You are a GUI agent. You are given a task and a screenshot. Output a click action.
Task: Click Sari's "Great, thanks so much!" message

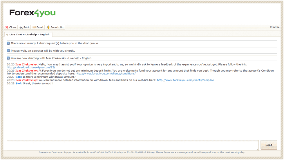click(x=38, y=83)
